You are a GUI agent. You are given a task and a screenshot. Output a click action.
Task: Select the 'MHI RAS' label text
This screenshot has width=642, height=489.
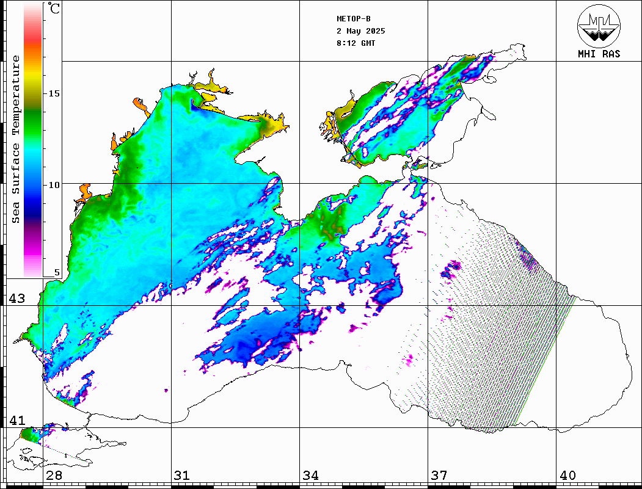point(599,54)
